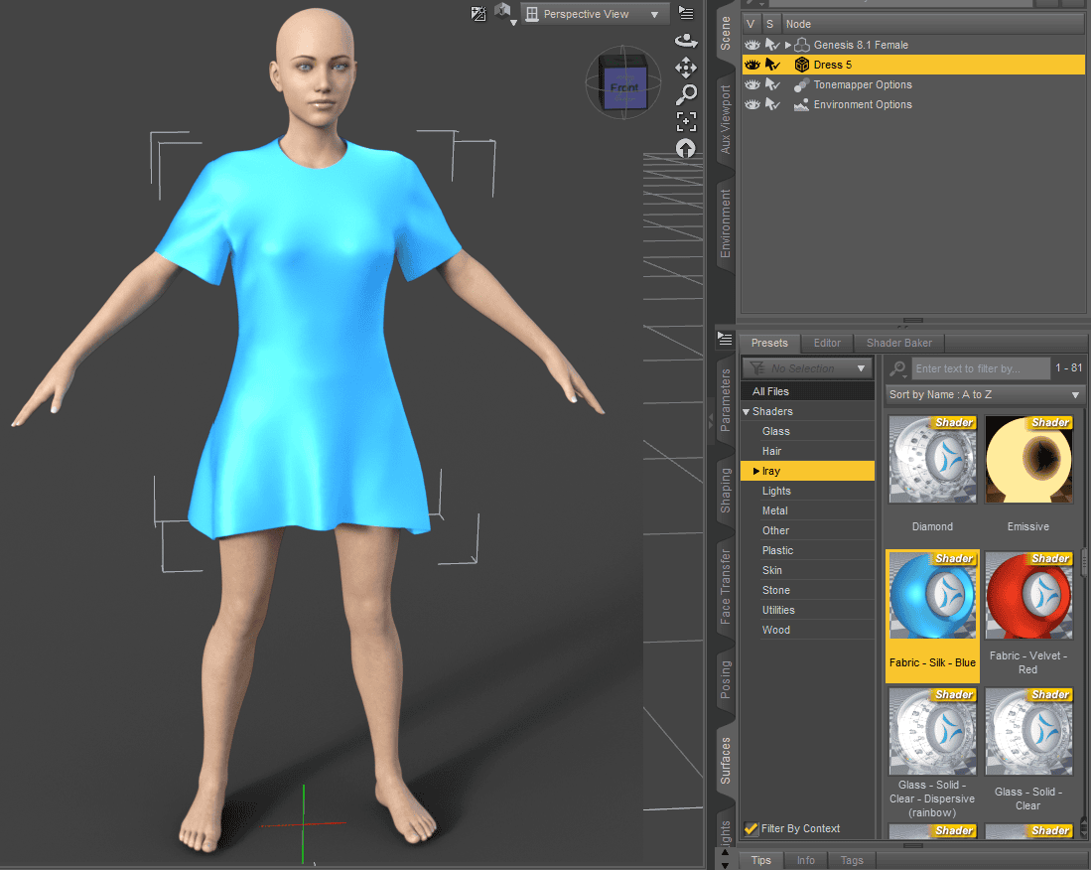Choose the viewport Zoom magnifier tool
Screen dimensions: 1091x870
pos(686,94)
